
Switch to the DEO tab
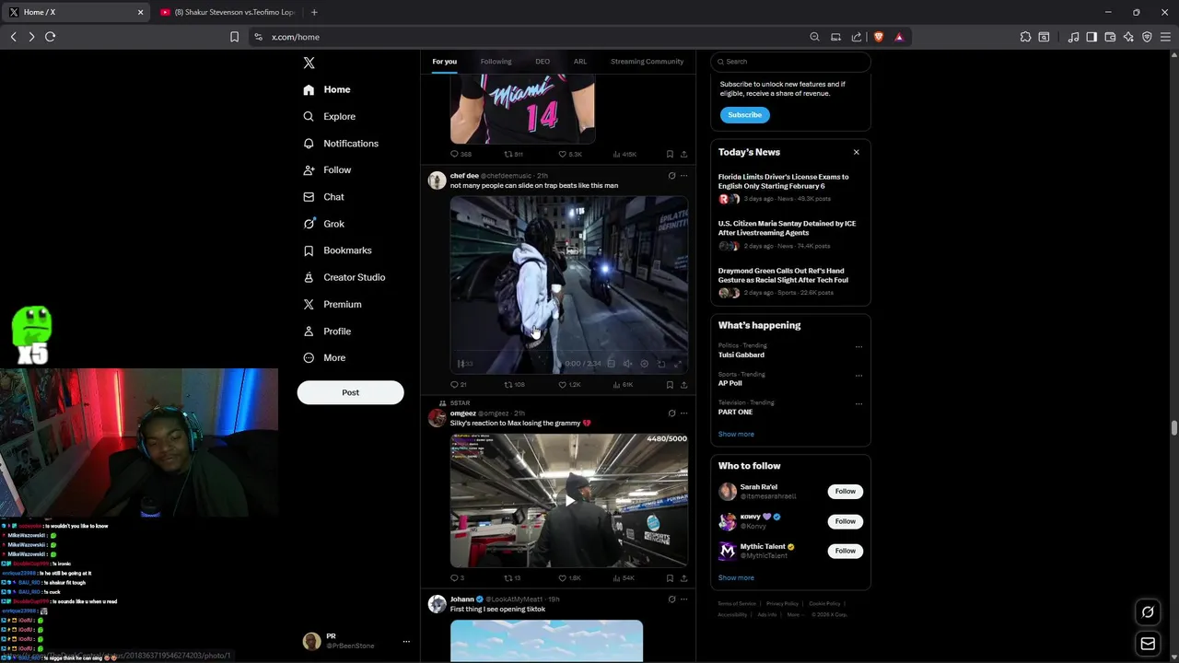(543, 62)
